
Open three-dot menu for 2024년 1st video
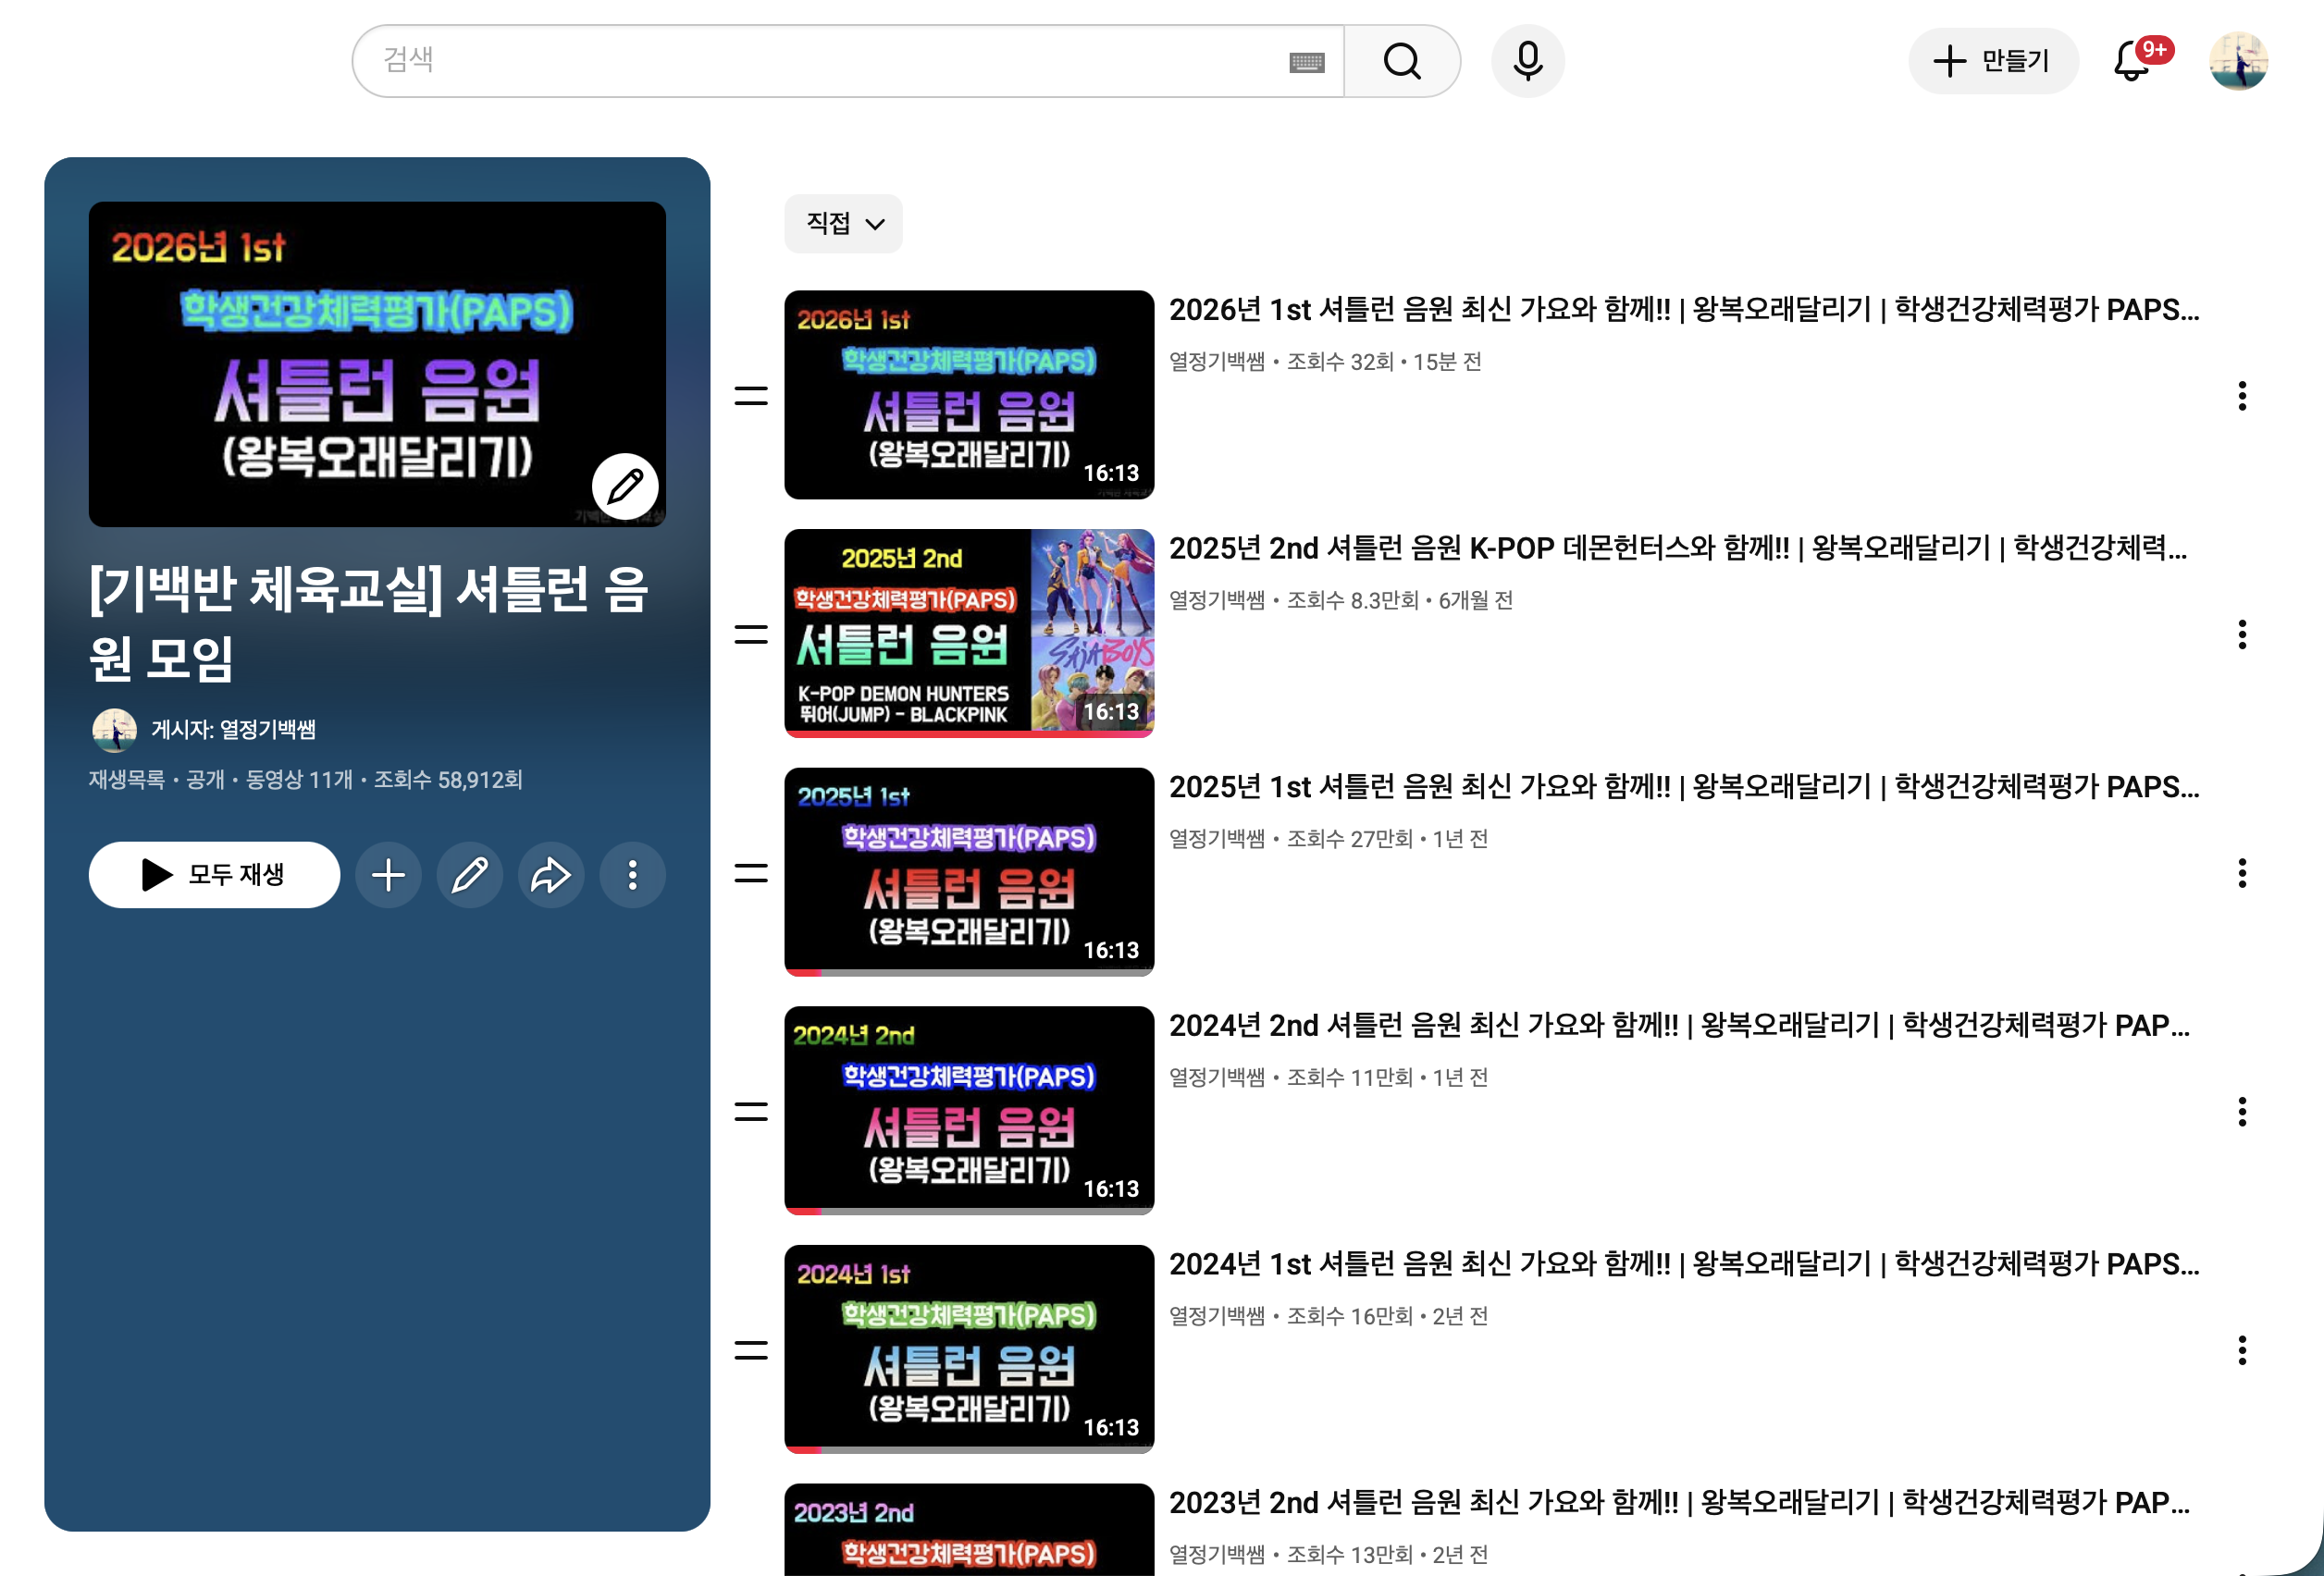coord(2242,1350)
